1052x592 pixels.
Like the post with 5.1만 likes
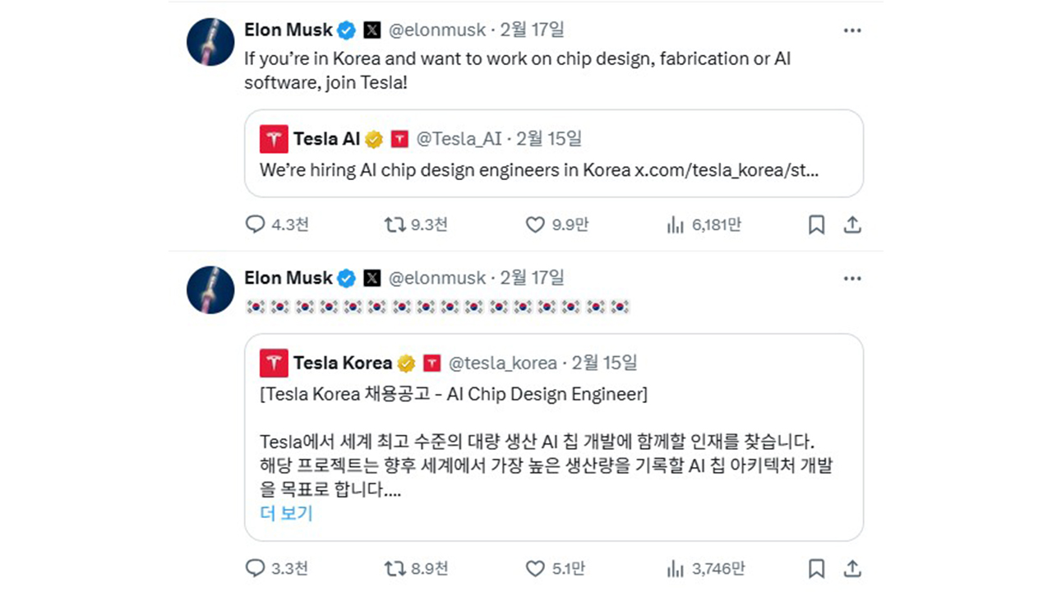pos(535,568)
